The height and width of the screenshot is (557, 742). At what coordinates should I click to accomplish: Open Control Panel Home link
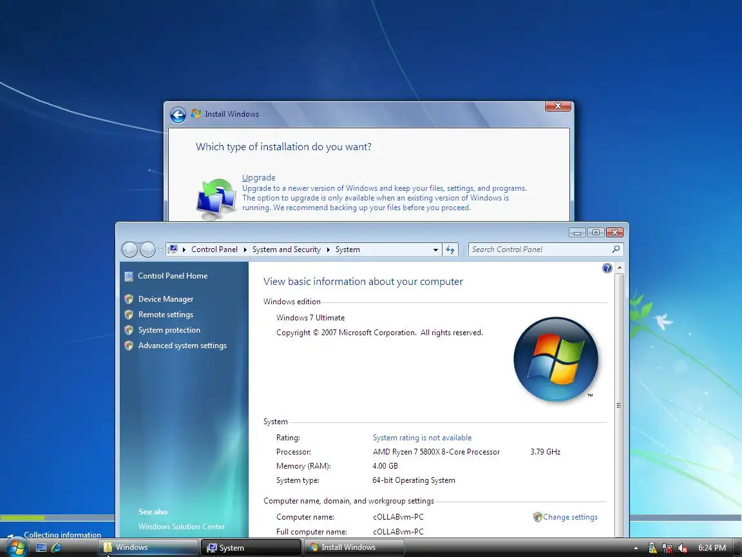173,276
